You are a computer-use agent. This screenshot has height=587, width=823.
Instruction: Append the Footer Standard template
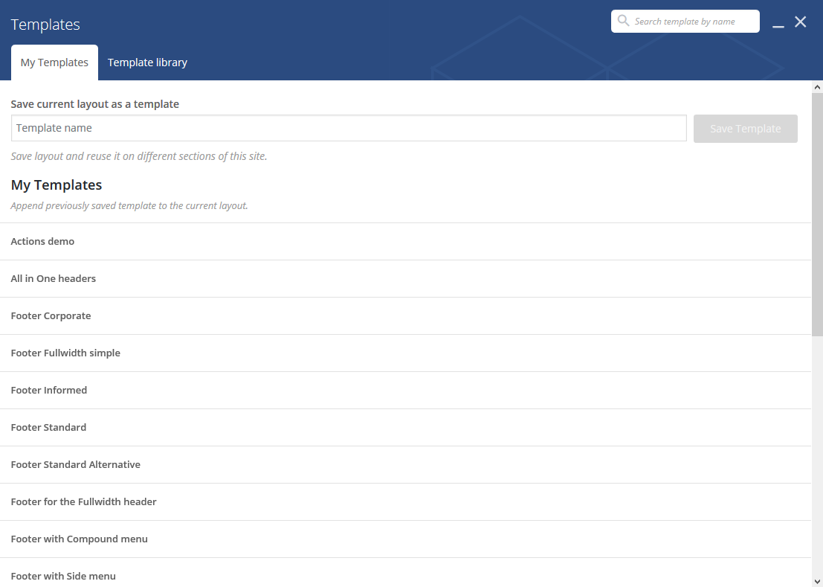(x=405, y=428)
